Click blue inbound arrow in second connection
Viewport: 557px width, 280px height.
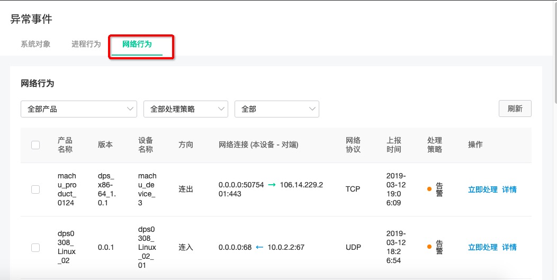pyautogui.click(x=259, y=247)
